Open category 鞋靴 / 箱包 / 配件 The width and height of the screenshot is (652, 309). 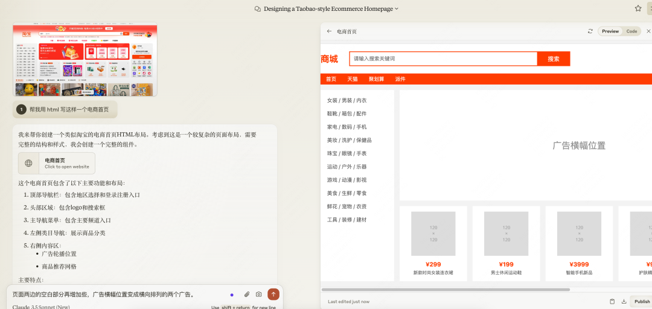(x=347, y=113)
